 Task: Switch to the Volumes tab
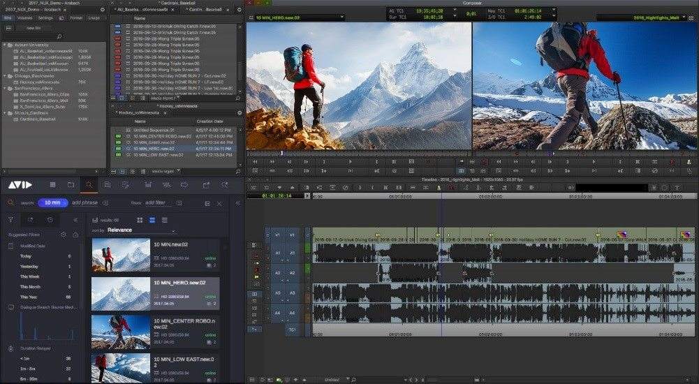(x=25, y=18)
